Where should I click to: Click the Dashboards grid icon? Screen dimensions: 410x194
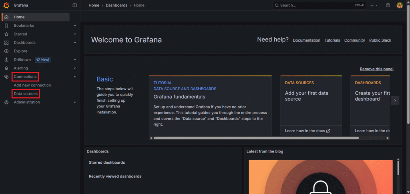click(6, 42)
